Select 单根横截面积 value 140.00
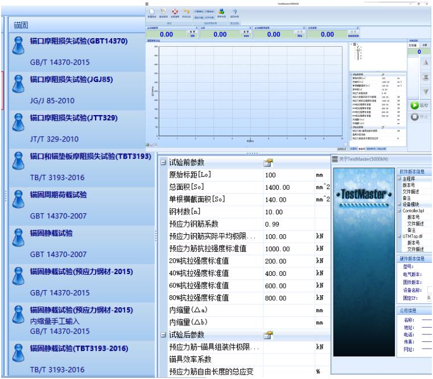This screenshot has height=379, width=433. click(289, 199)
